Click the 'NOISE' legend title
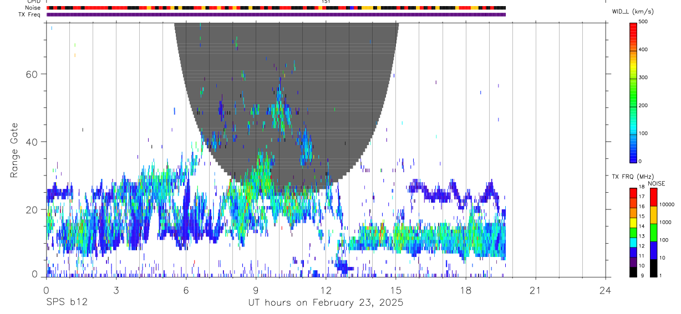 coord(656,183)
